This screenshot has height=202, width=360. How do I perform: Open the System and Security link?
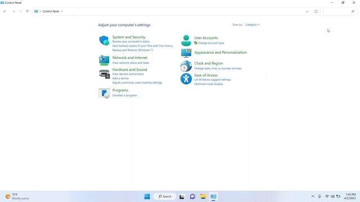click(129, 37)
